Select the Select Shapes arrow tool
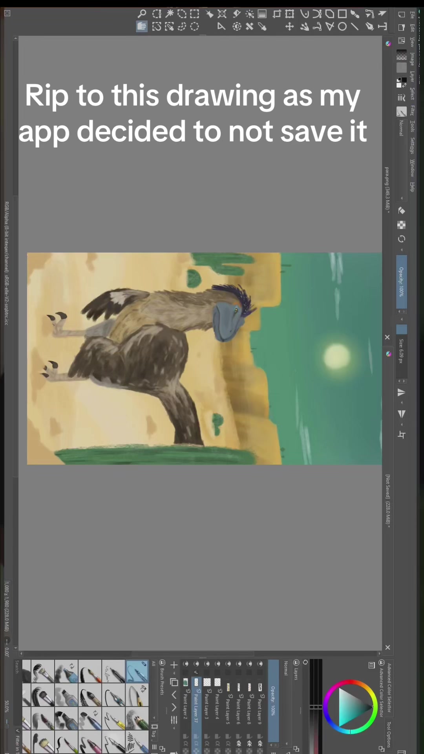Image resolution: width=424 pixels, height=754 pixels. (x=382, y=14)
